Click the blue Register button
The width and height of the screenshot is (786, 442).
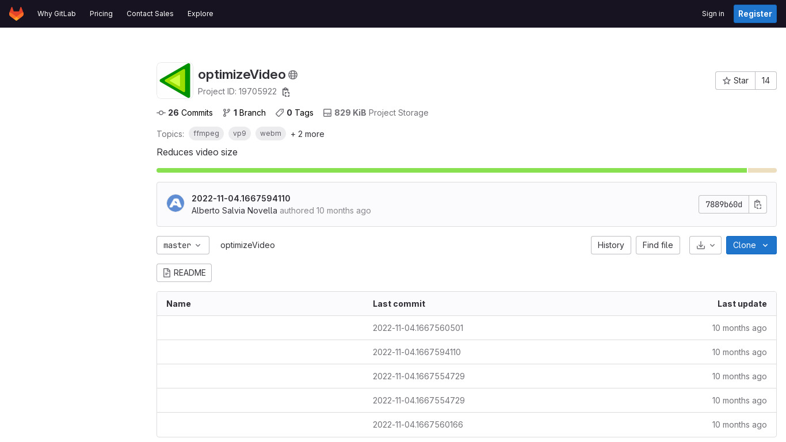click(x=755, y=14)
